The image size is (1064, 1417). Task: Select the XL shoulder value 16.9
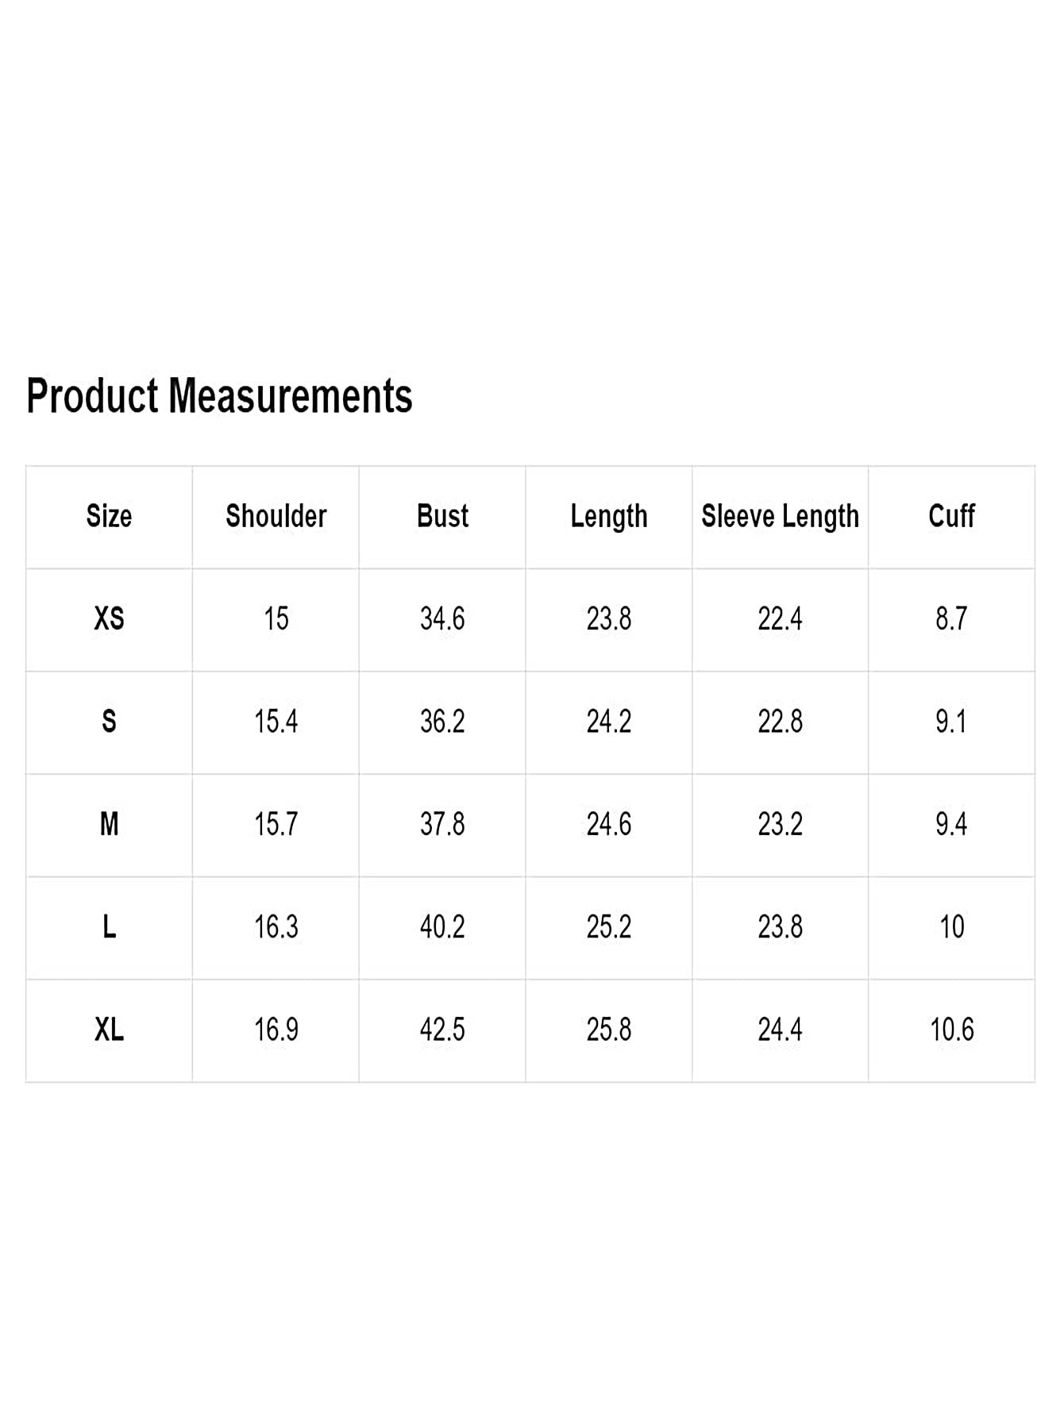click(276, 1030)
